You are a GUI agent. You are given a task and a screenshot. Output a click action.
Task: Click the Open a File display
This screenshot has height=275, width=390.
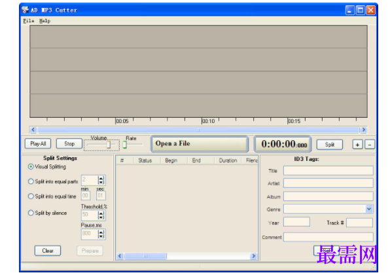pos(200,144)
